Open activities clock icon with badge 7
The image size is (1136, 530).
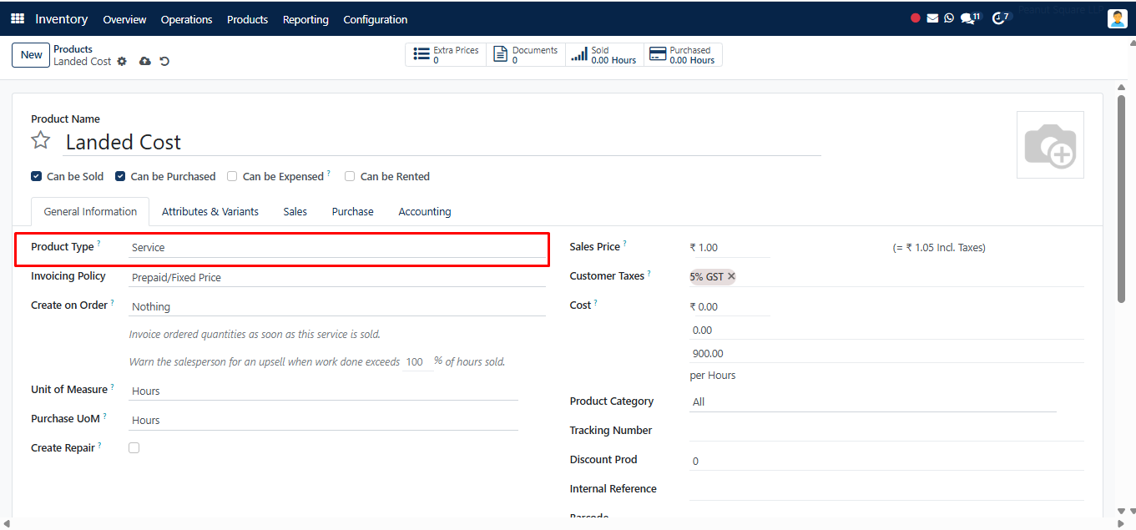tap(1000, 18)
